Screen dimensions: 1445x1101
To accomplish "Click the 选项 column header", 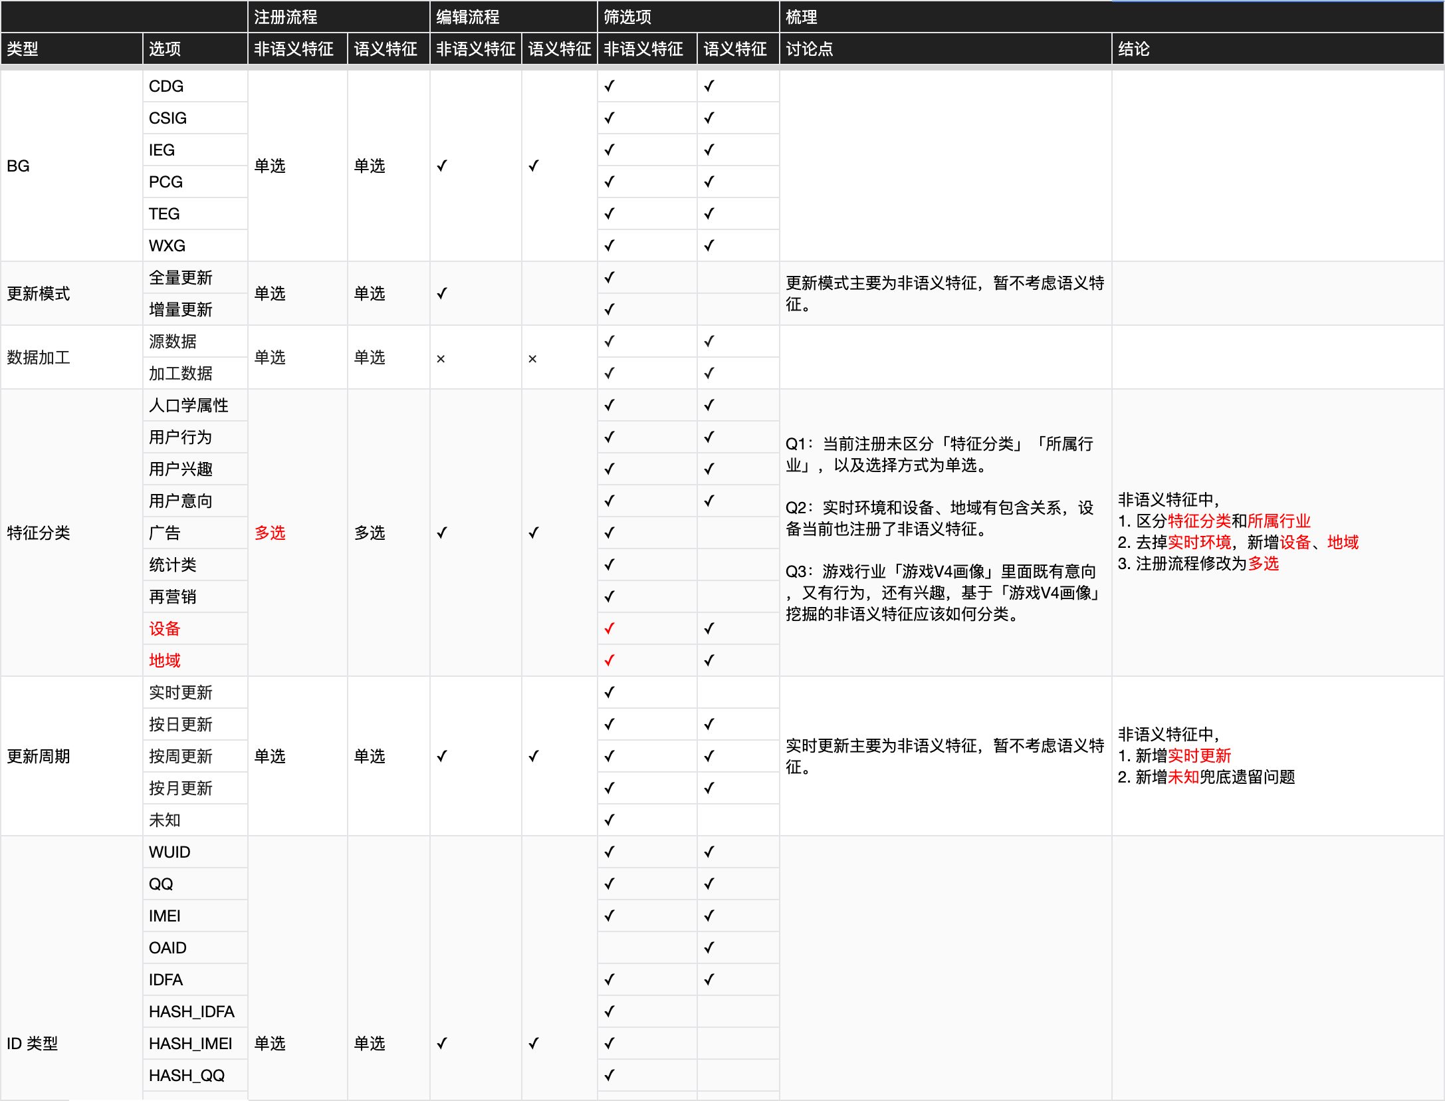I will [x=195, y=49].
